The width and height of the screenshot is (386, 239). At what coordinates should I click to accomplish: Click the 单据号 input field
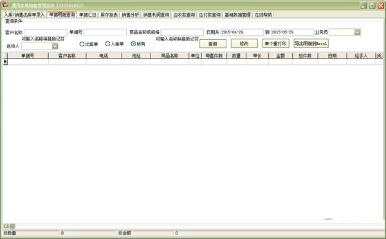[105, 32]
